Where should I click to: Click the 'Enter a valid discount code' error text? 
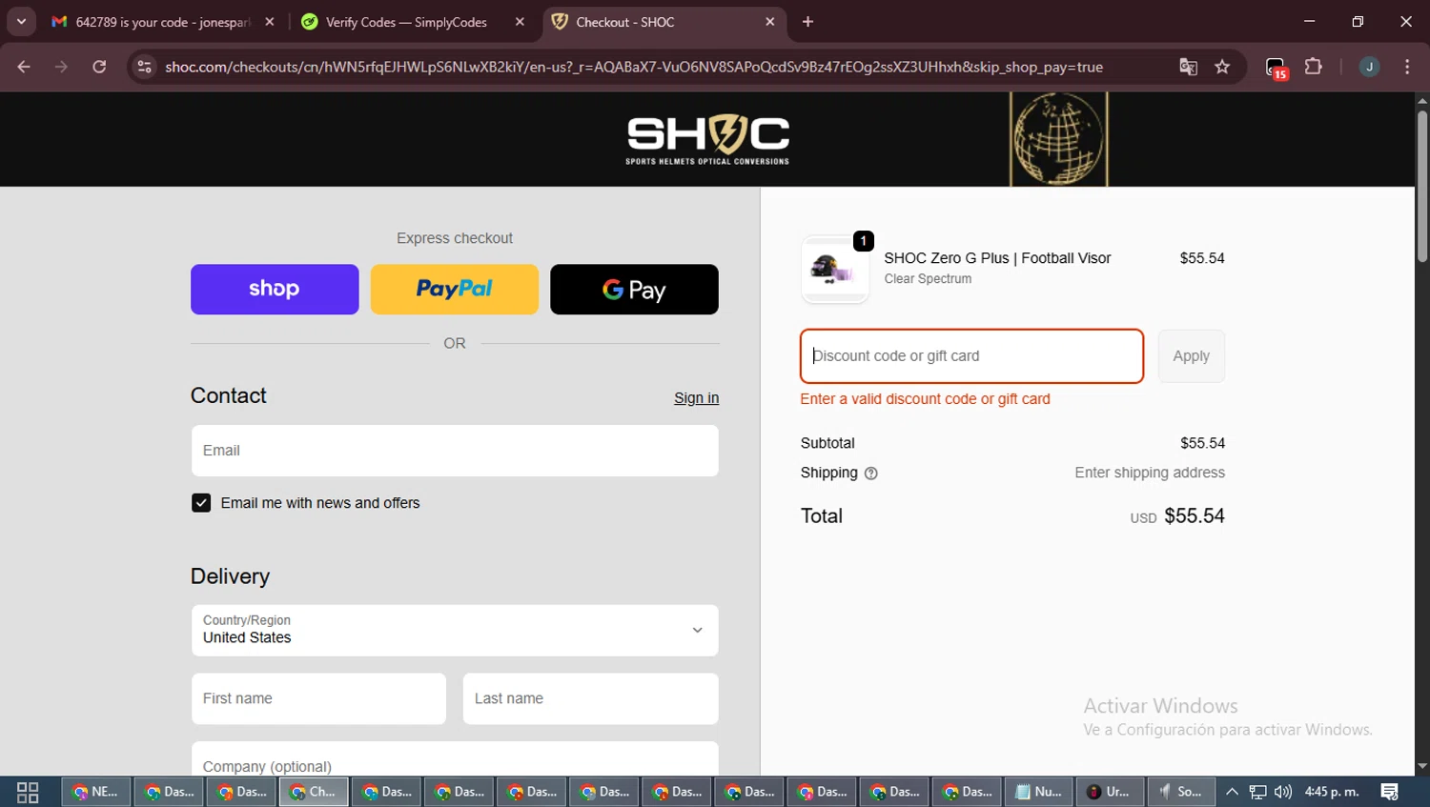[x=925, y=399]
